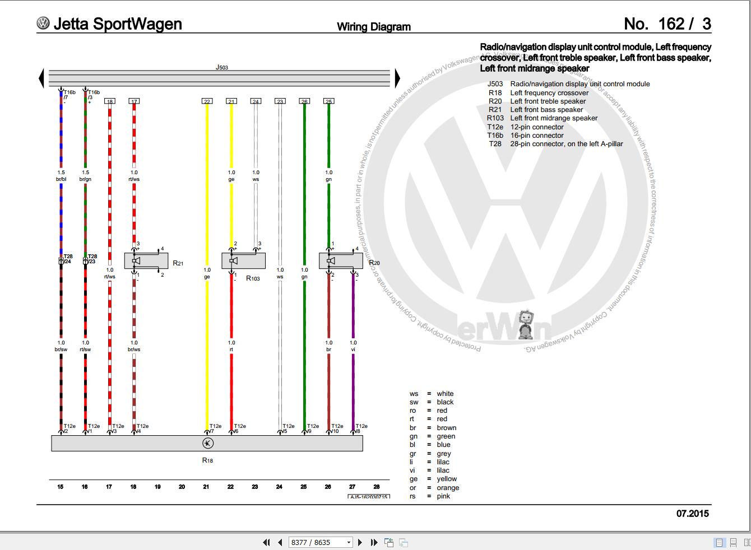
Task: Click the 'vi' wire label
Action: (x=353, y=349)
